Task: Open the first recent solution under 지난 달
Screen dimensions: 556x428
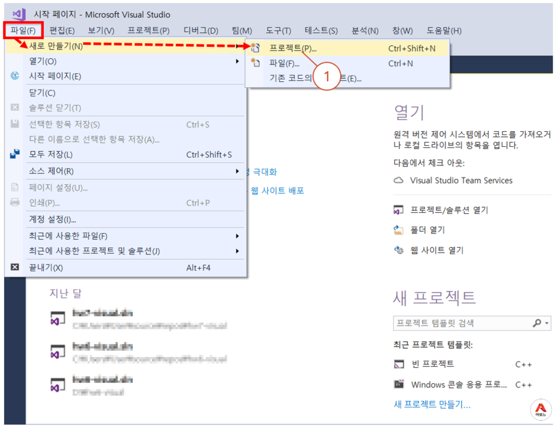Action: click(138, 319)
